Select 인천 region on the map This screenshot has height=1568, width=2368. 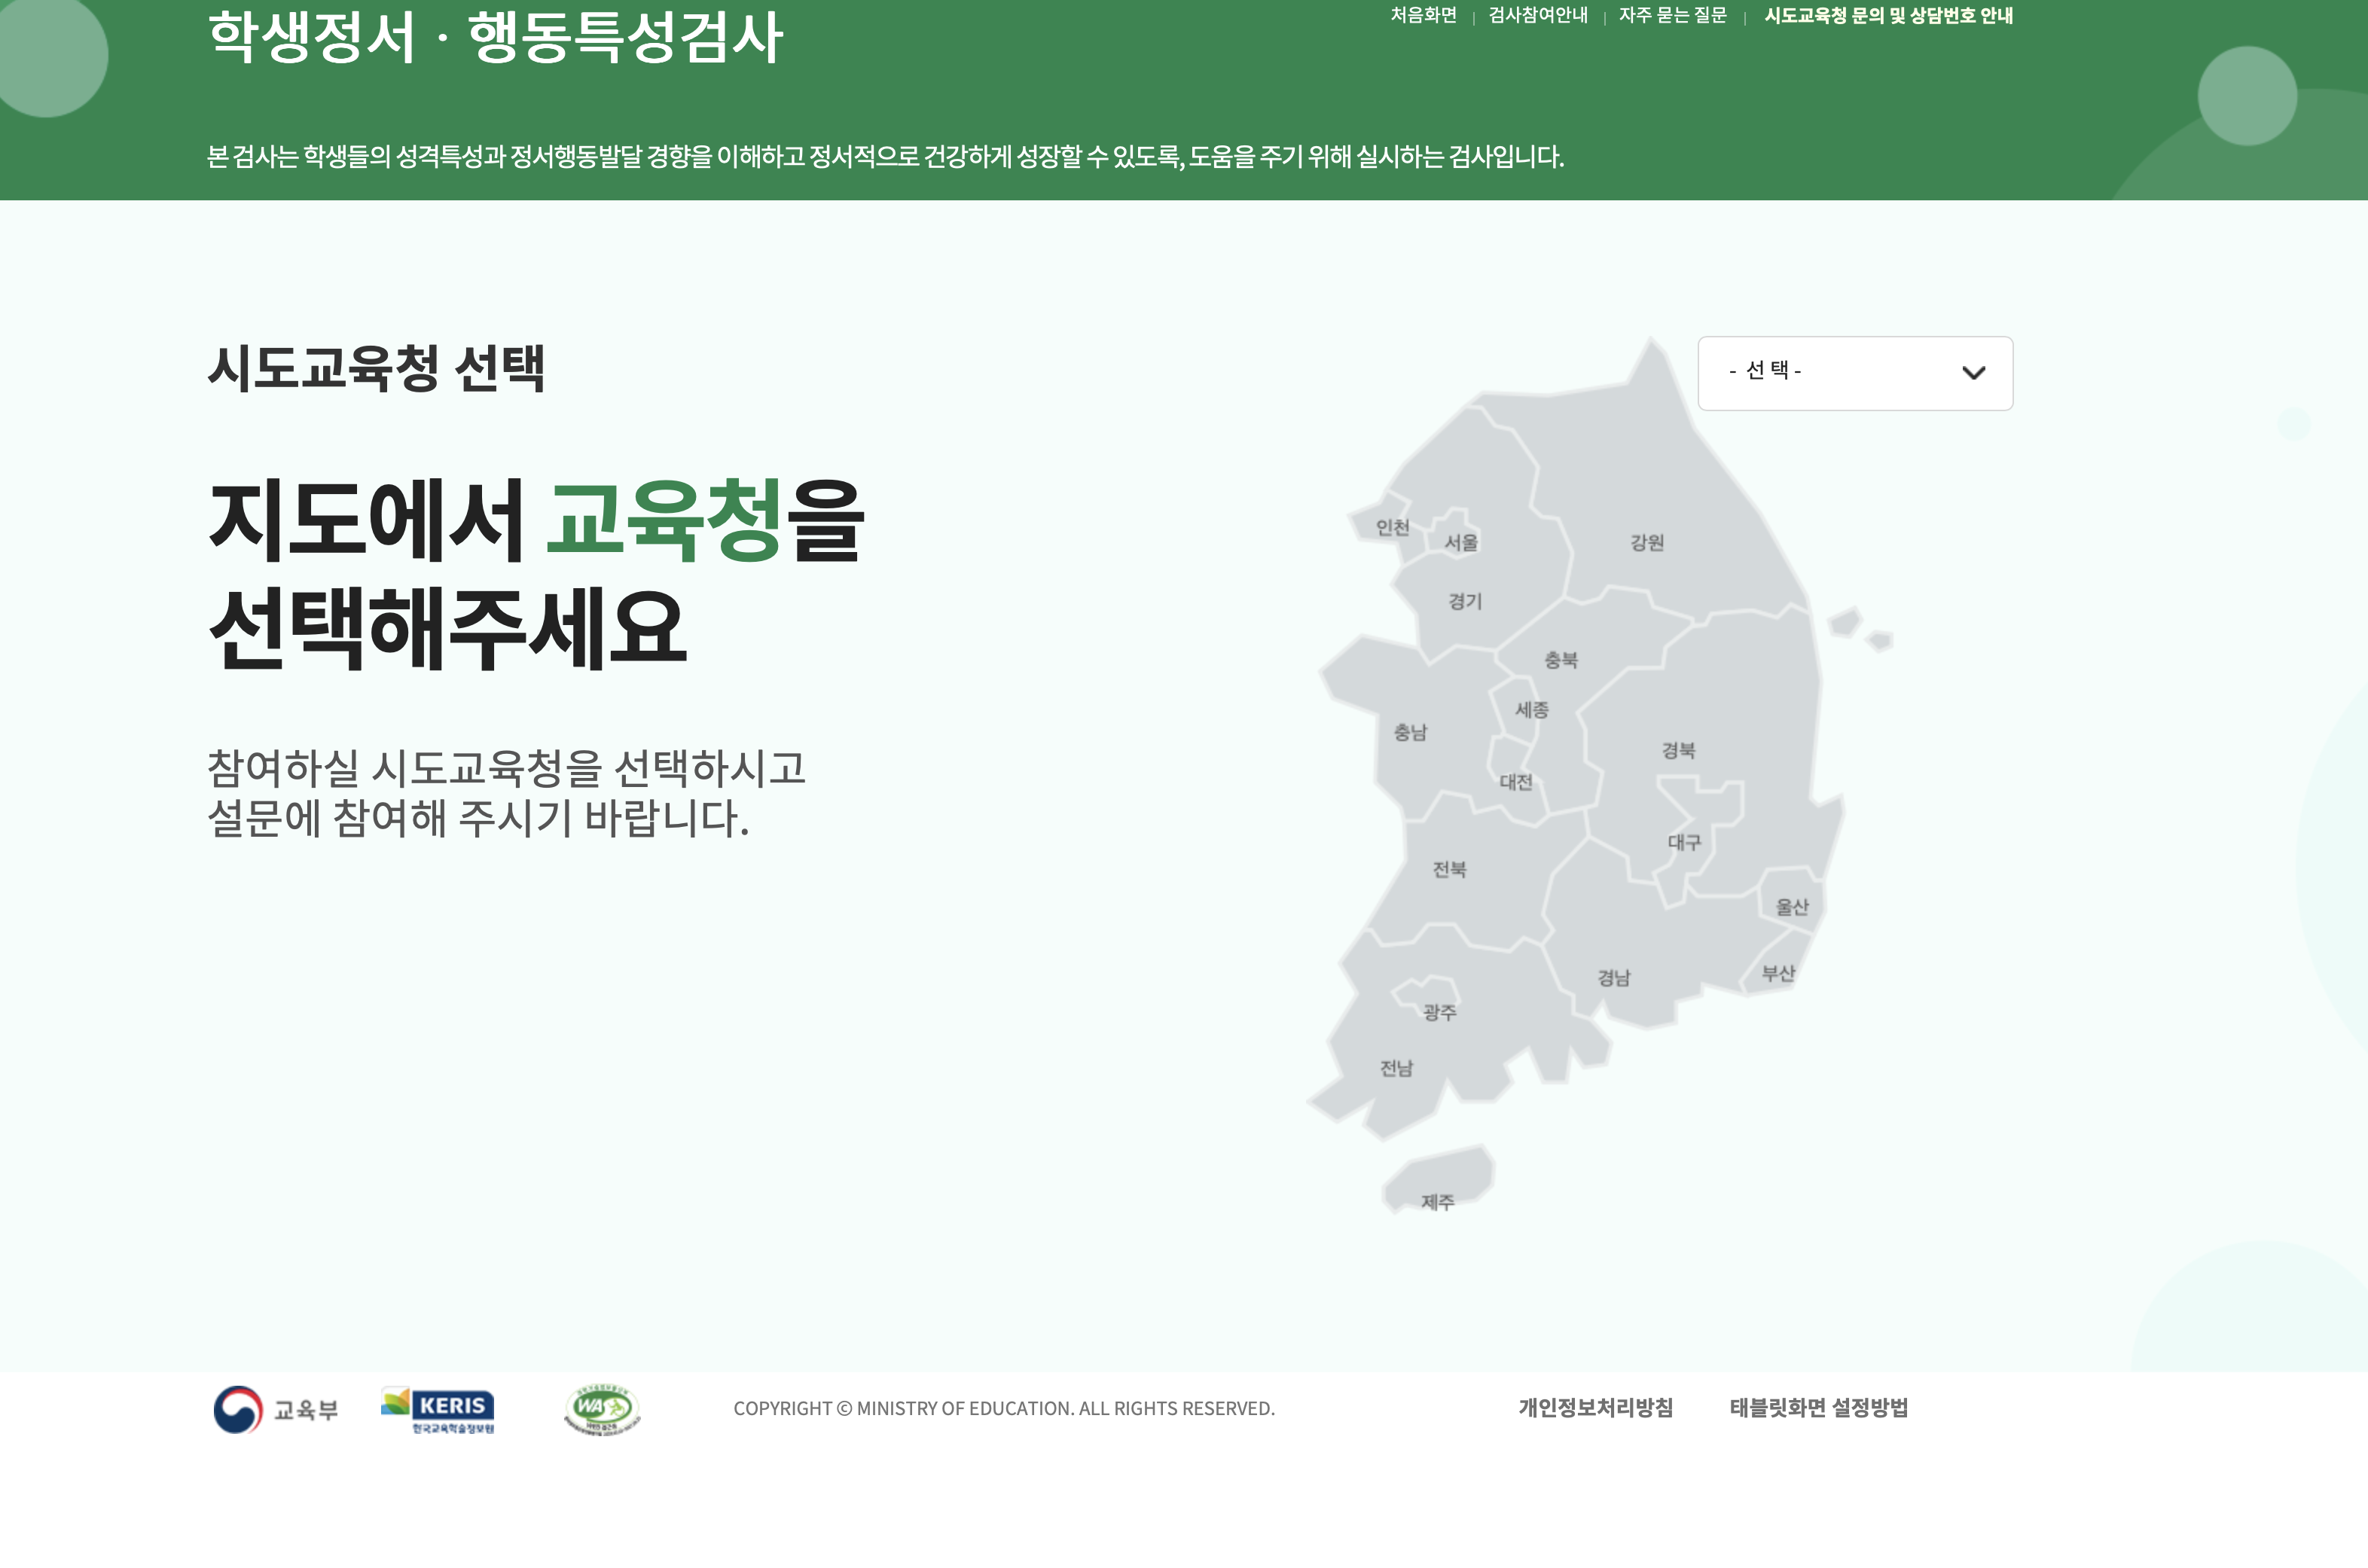[x=1392, y=527]
